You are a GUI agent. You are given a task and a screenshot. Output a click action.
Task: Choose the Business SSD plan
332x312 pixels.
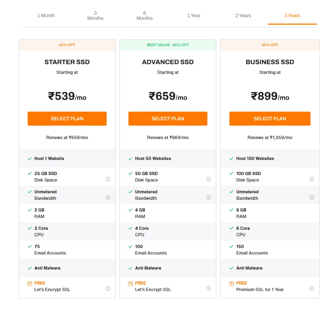coord(270,118)
